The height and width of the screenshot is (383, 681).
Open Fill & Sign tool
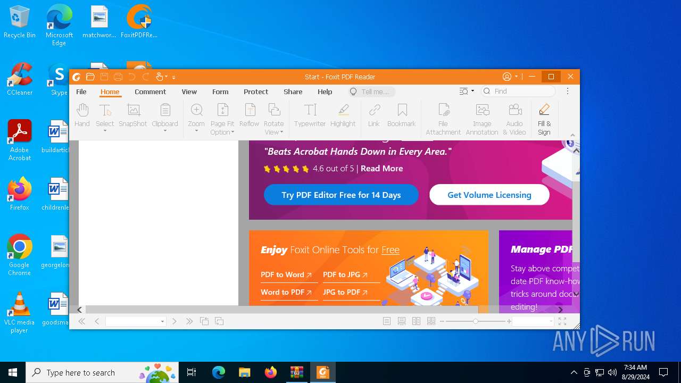click(544, 119)
